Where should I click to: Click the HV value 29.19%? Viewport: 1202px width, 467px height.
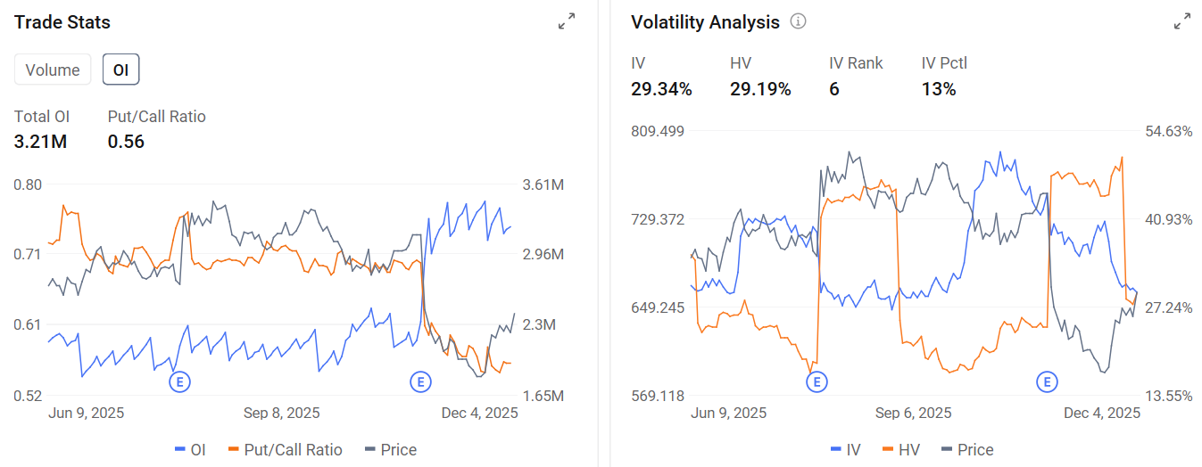(760, 89)
